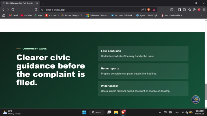Open a new browser tab
207x116 pixels.
tap(43, 3)
